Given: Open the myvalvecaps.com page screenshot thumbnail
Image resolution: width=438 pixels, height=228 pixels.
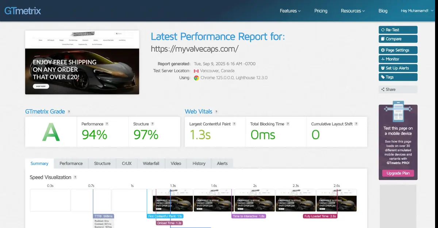Looking at the screenshot, I should tap(82, 62).
